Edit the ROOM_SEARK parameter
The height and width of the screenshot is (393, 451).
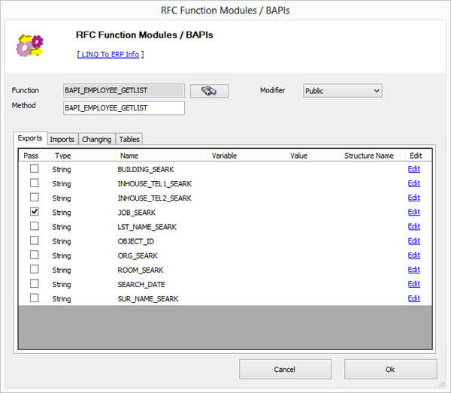coord(413,270)
